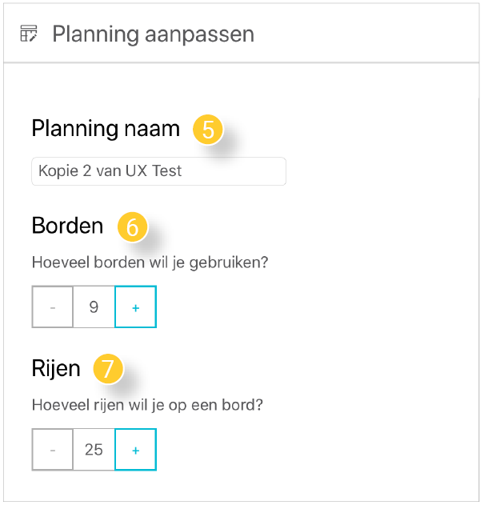Viewport: 484px width, 505px height.
Task: Click the Rijen section heading
Action: pos(56,368)
